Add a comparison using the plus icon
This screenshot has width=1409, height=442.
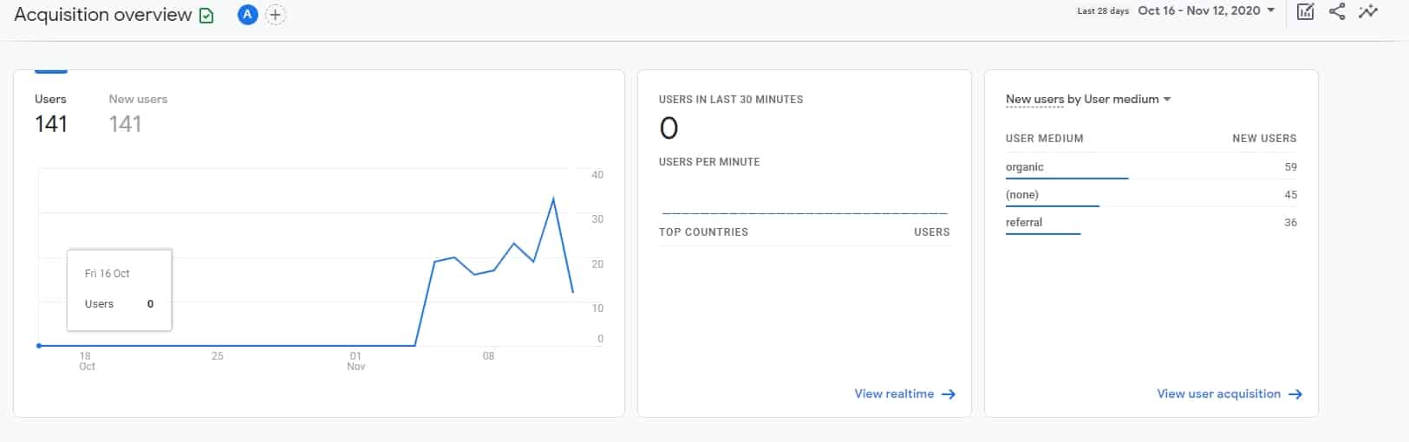pos(275,15)
